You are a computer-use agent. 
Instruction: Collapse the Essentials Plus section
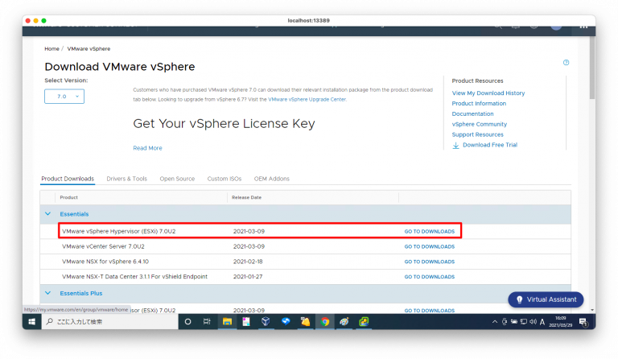point(48,293)
